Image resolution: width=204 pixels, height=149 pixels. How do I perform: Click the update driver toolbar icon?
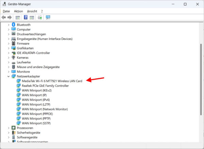[40, 17]
